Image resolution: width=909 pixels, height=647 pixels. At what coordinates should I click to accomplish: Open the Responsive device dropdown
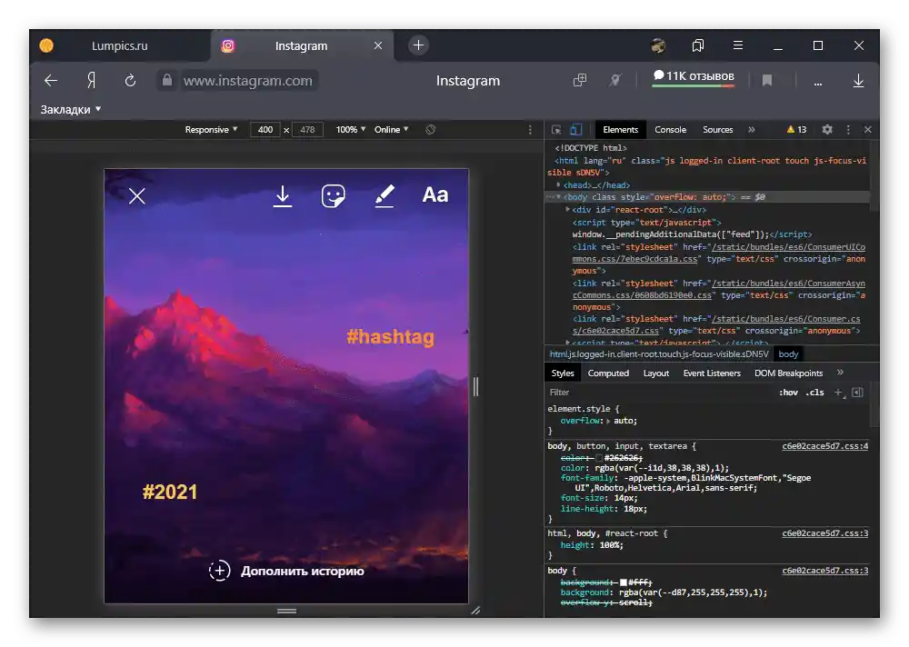211,129
